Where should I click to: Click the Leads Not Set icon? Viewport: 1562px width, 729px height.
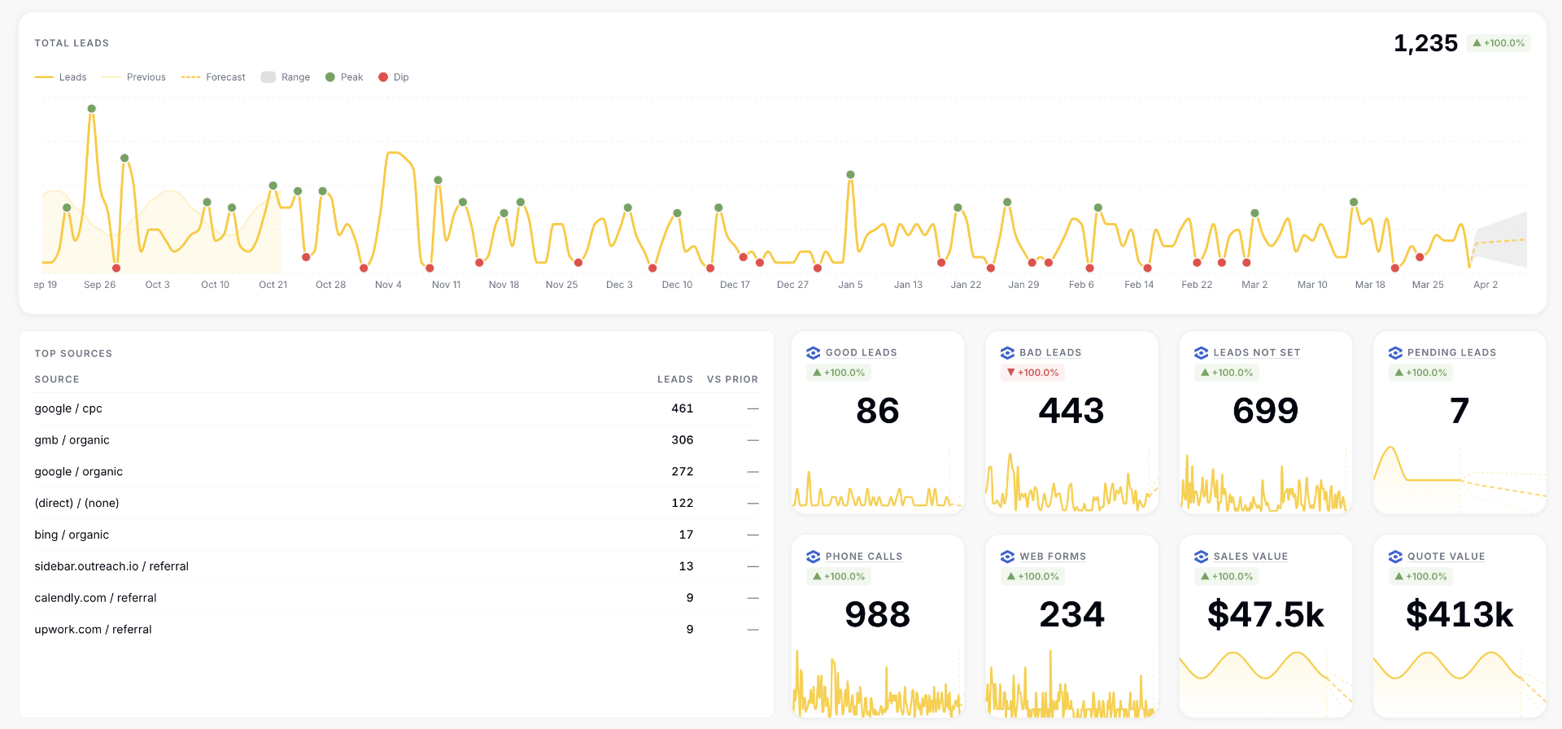[1201, 353]
